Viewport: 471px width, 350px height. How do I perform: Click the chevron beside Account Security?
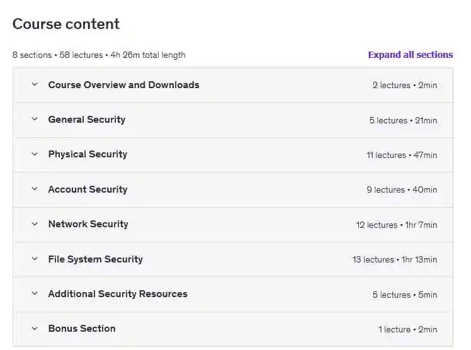coord(35,189)
